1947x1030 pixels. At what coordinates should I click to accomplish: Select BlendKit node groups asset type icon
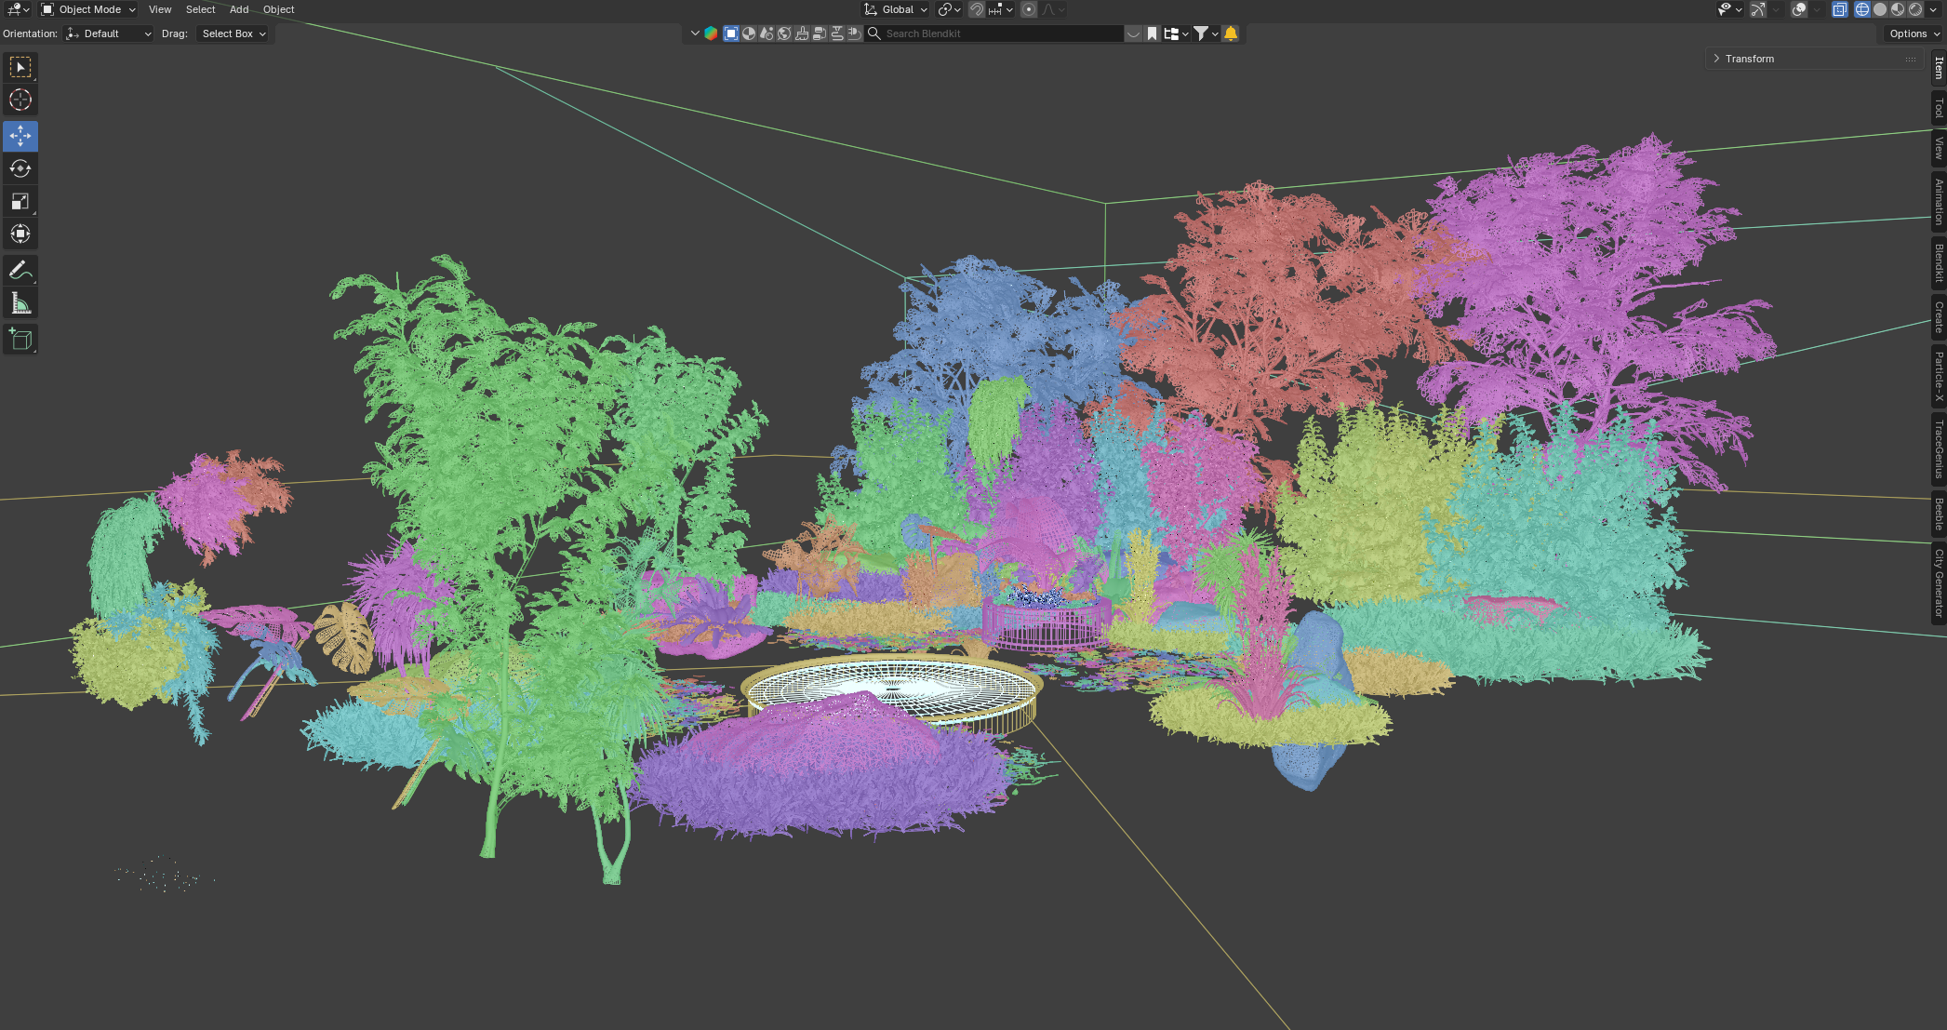[820, 33]
